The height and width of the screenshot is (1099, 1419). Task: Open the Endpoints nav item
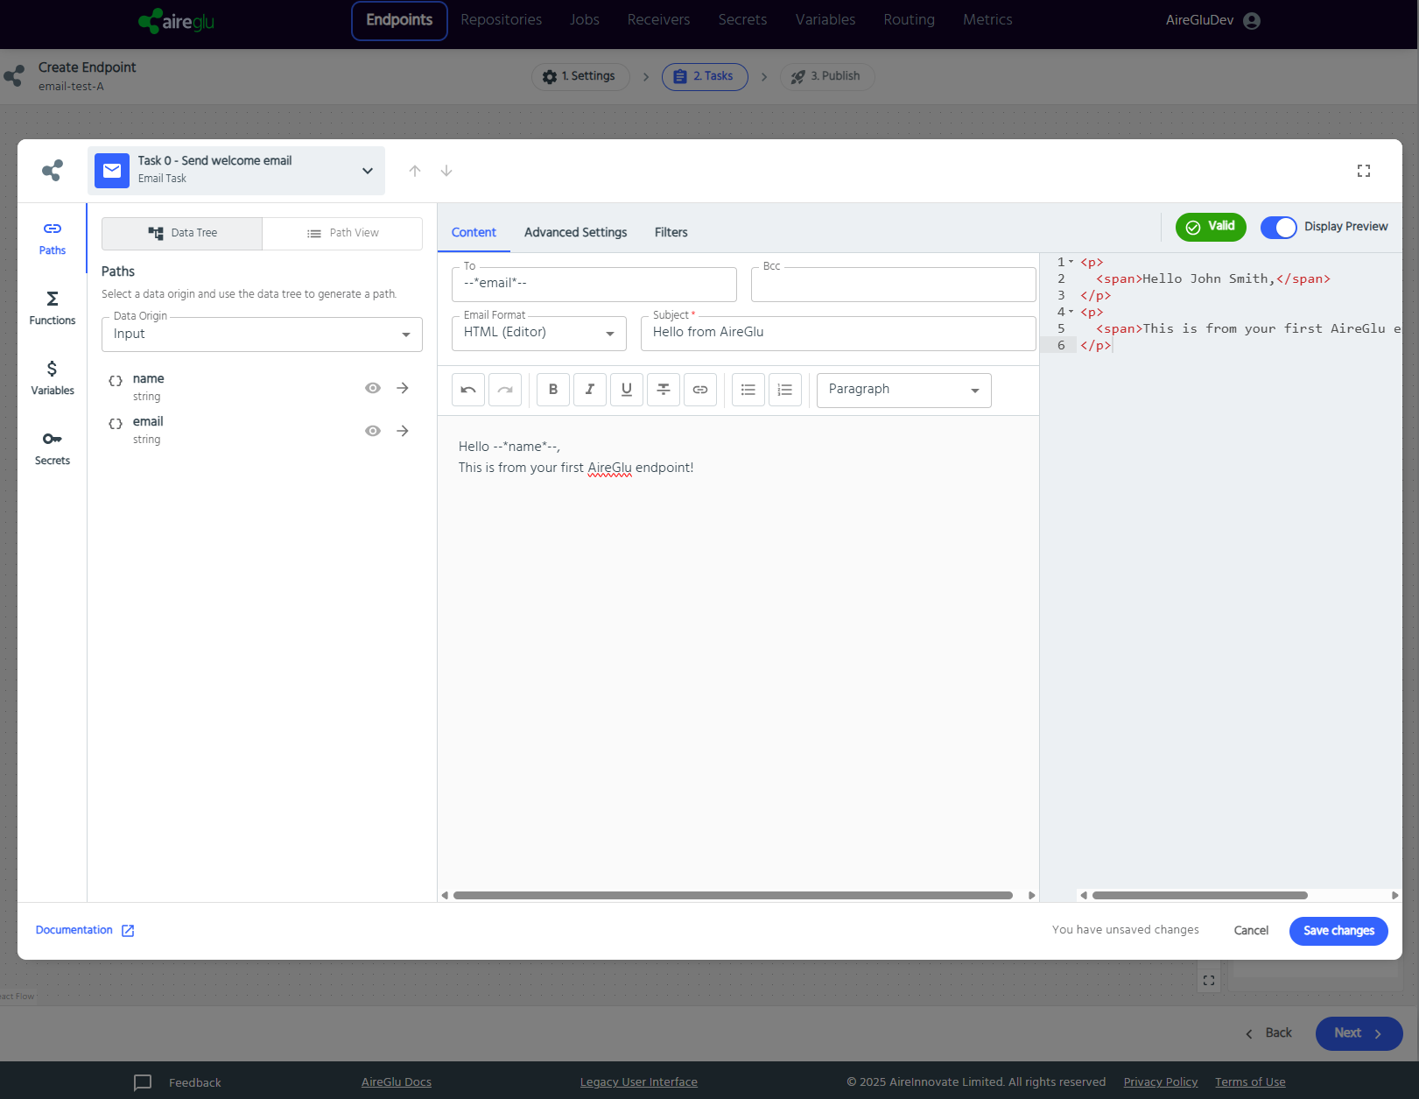point(399,20)
